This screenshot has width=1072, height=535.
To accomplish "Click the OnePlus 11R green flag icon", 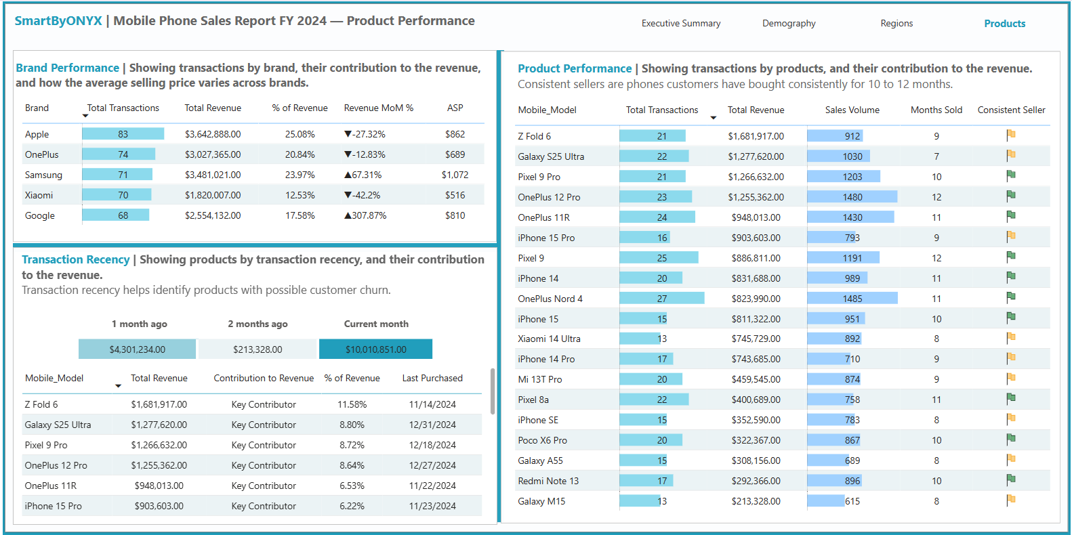I will (1011, 216).
